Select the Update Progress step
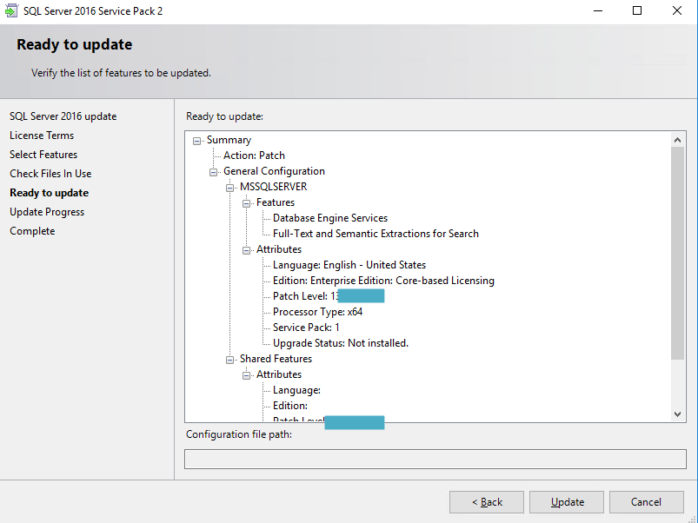 [x=47, y=212]
